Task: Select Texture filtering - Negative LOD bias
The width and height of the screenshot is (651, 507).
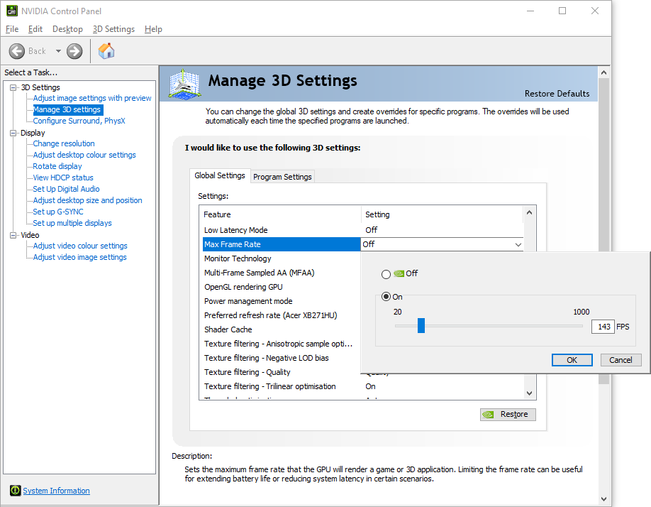Action: tap(282, 358)
